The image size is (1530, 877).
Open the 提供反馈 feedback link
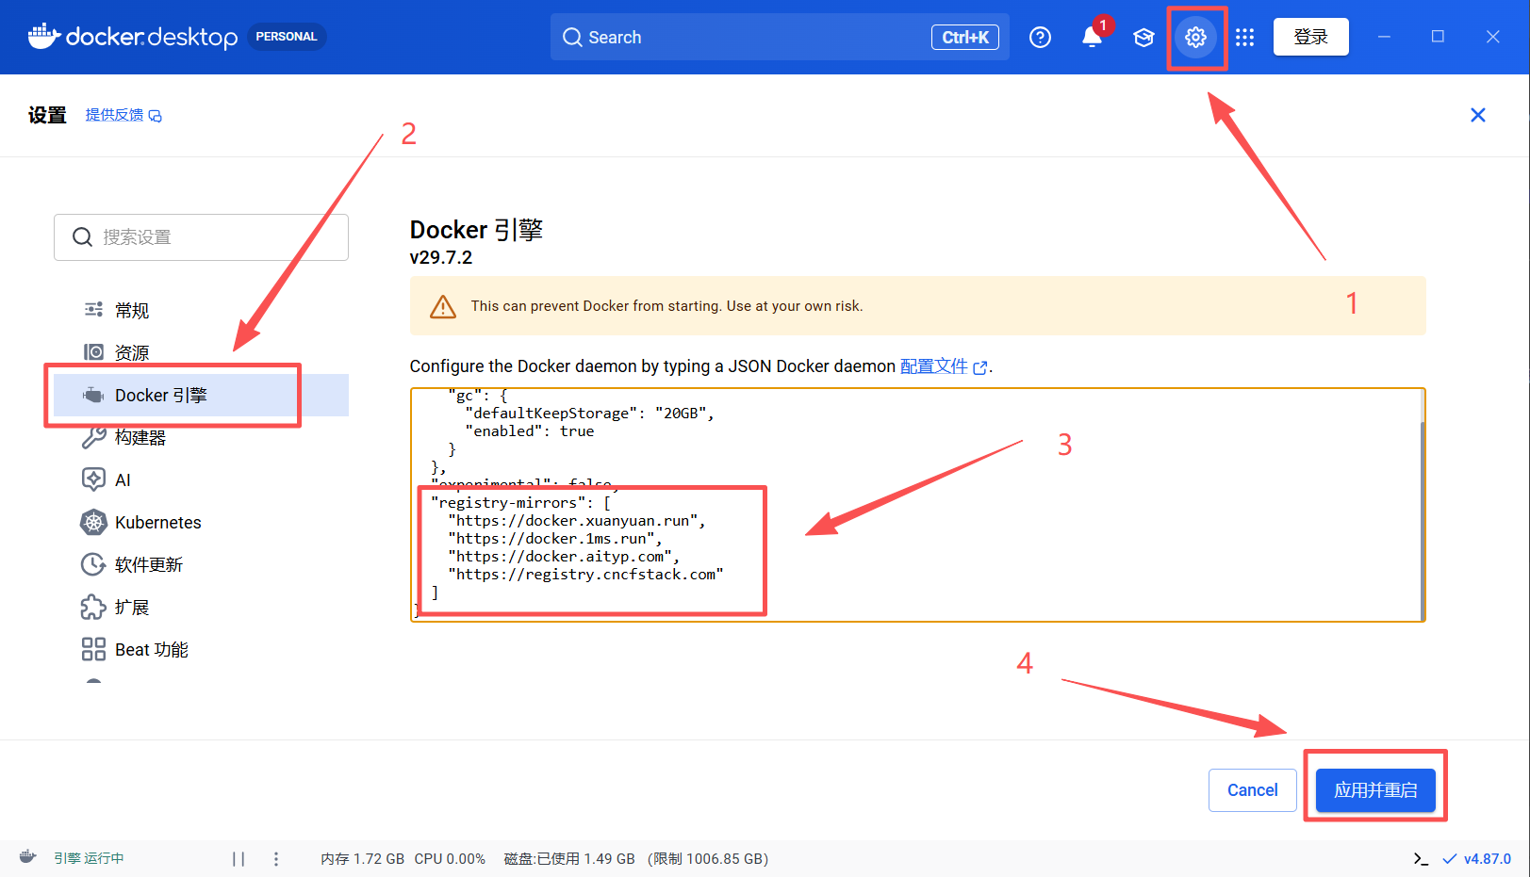[123, 115]
